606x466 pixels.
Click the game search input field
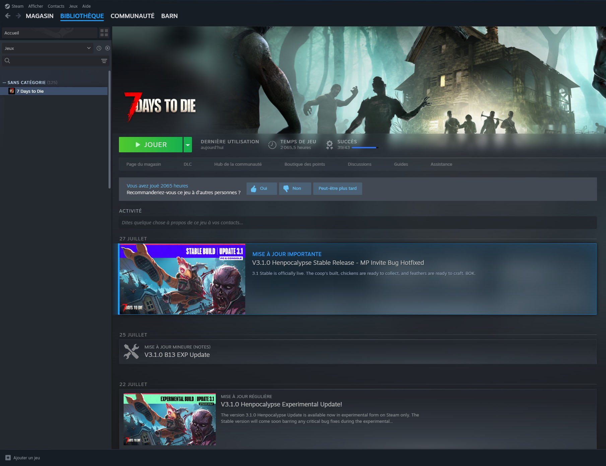[56, 61]
